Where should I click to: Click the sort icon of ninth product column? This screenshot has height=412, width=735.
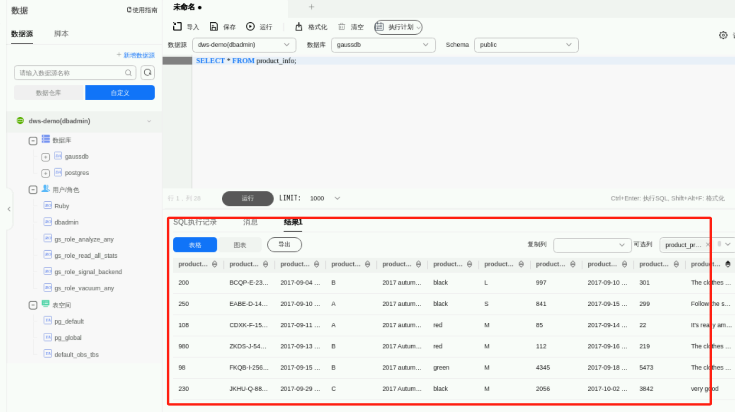pos(625,264)
